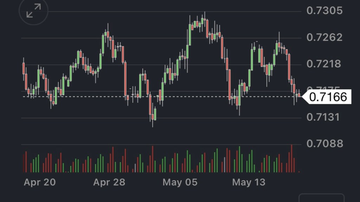Select the Apr 20 date label
Image resolution: width=360 pixels, height=202 pixels.
coord(39,182)
